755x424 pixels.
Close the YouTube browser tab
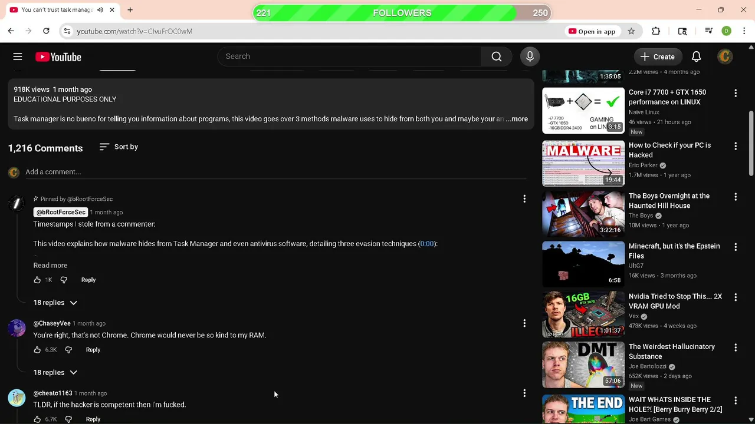[111, 10]
